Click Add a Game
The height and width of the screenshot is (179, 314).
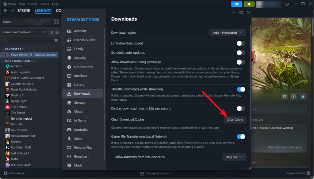click(x=14, y=173)
